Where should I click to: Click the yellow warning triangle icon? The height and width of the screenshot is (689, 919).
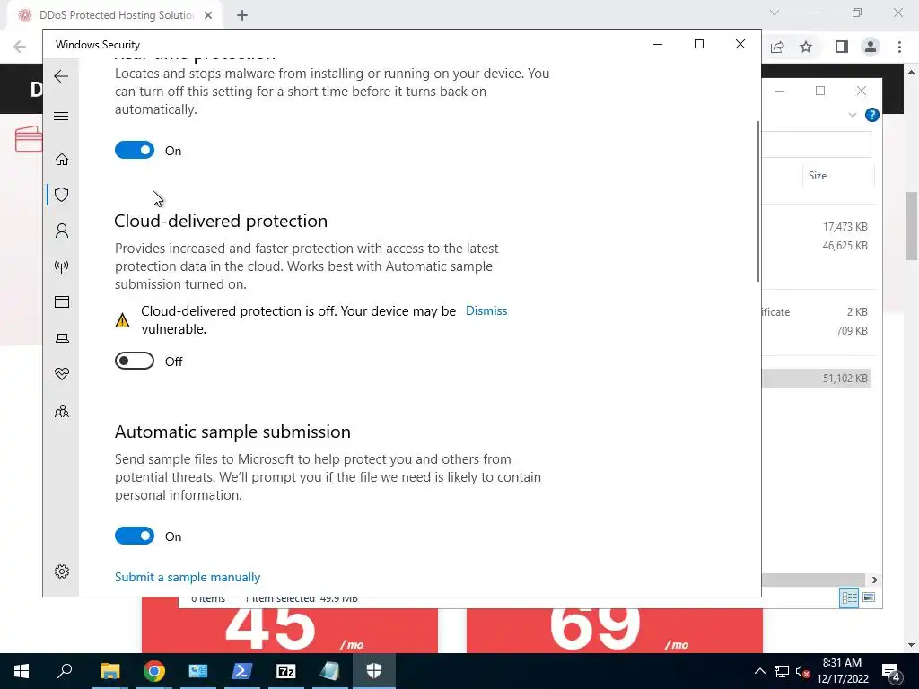[122, 320]
